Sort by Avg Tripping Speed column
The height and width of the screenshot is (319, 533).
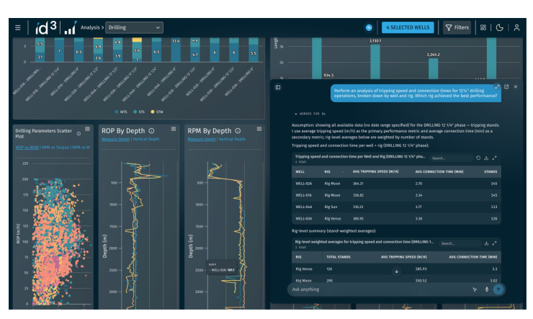pyautogui.click(x=375, y=172)
